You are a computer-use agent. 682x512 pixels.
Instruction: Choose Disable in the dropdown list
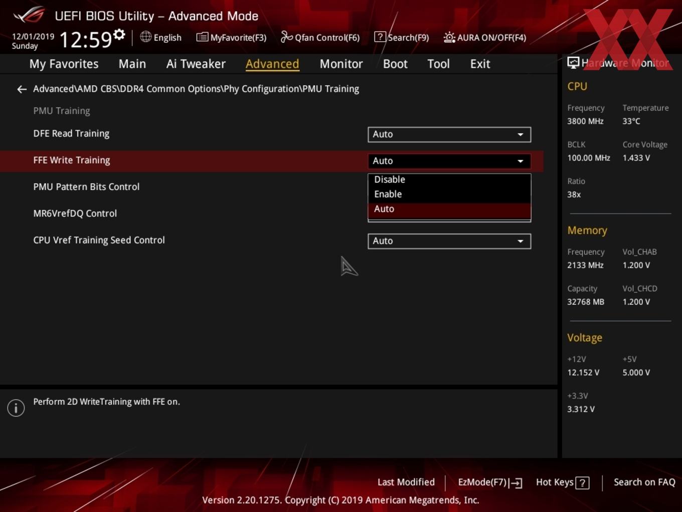(x=449, y=180)
